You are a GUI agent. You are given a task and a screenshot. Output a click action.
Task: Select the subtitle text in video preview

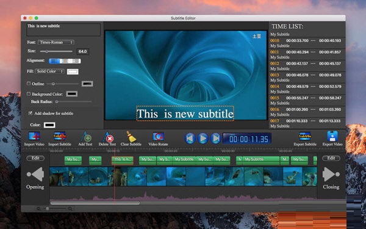pyautogui.click(x=185, y=114)
